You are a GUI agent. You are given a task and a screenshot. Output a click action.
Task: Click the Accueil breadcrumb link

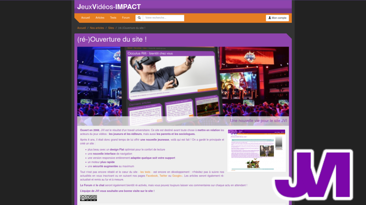coord(81,28)
